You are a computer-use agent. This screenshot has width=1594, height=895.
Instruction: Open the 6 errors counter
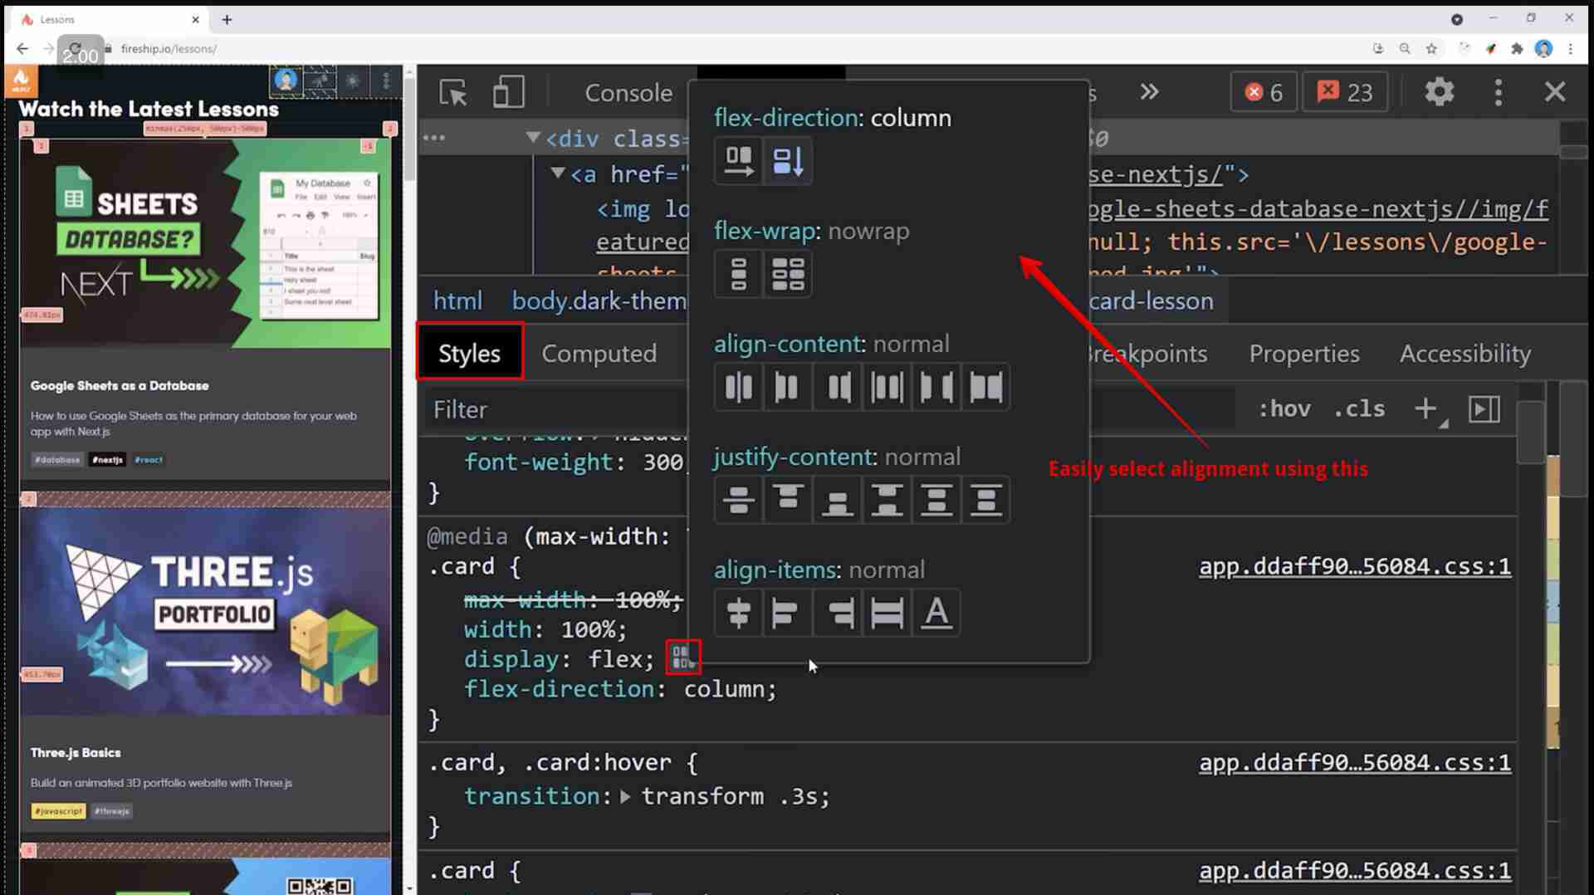[x=1263, y=91]
